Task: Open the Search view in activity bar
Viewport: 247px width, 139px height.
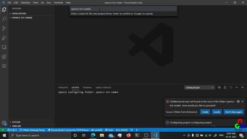Action: click(x=4, y=19)
